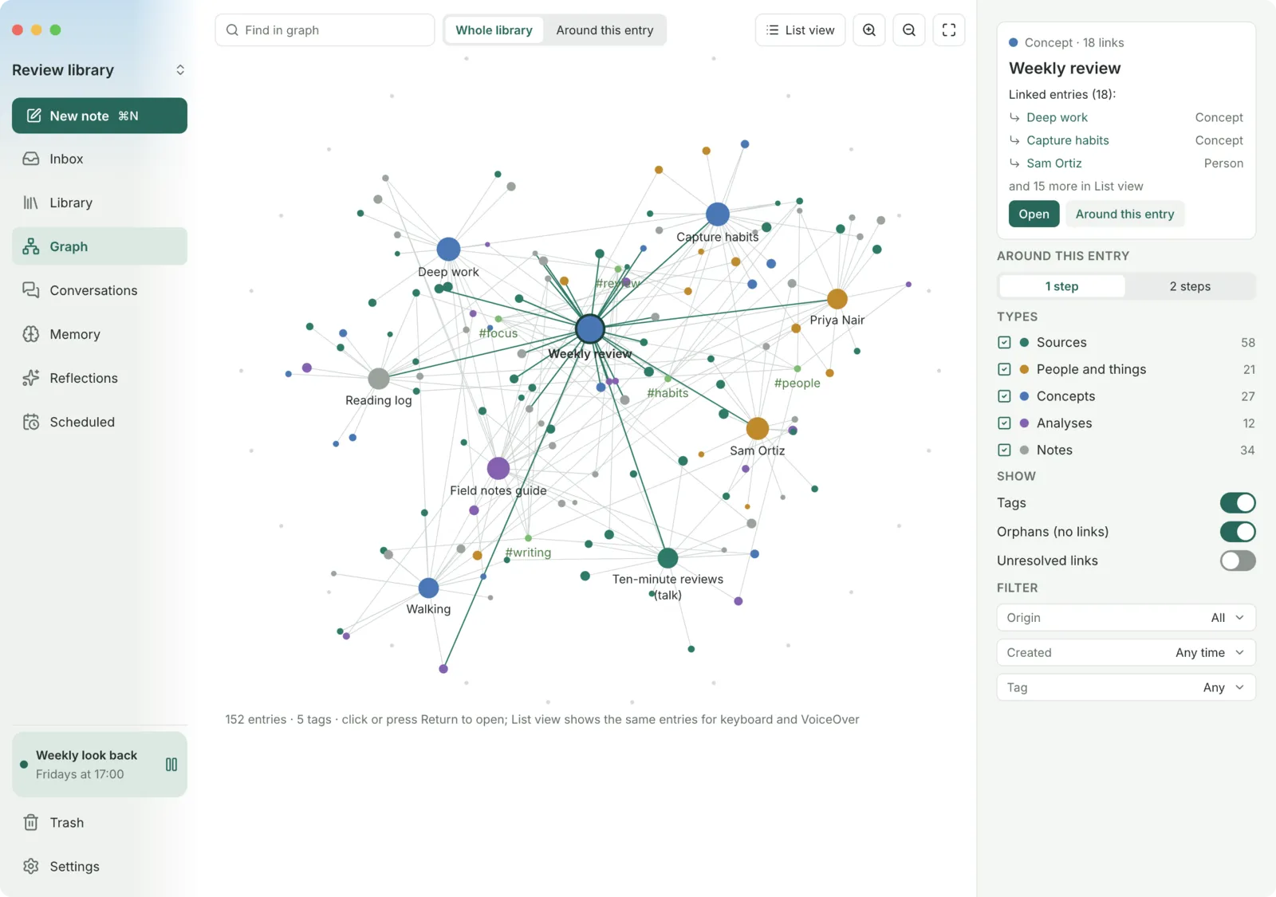This screenshot has width=1276, height=897.
Task: Enable the Unresolved links toggle
Action: [x=1238, y=561]
